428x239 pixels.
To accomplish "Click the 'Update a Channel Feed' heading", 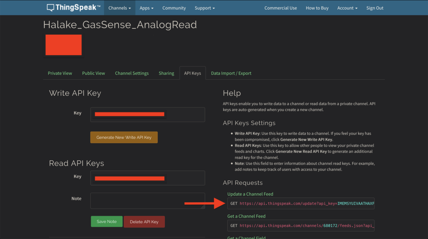I will [x=250, y=194].
